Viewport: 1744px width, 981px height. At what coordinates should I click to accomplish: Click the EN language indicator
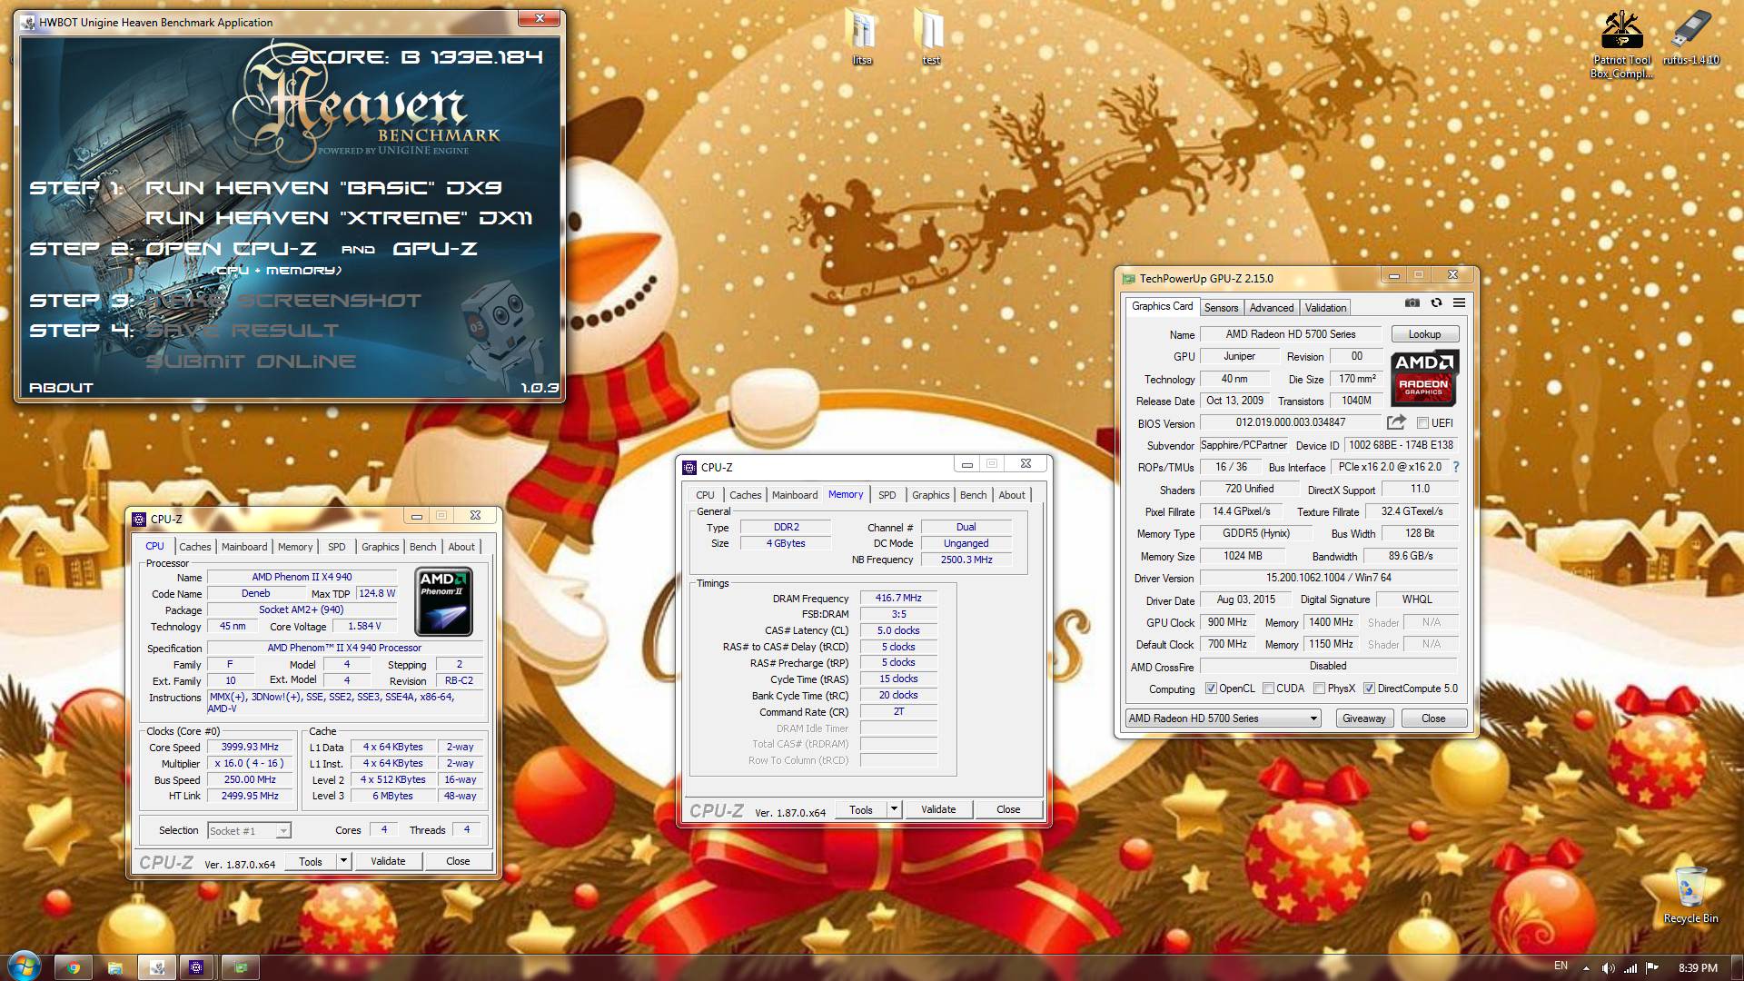[x=1561, y=966]
